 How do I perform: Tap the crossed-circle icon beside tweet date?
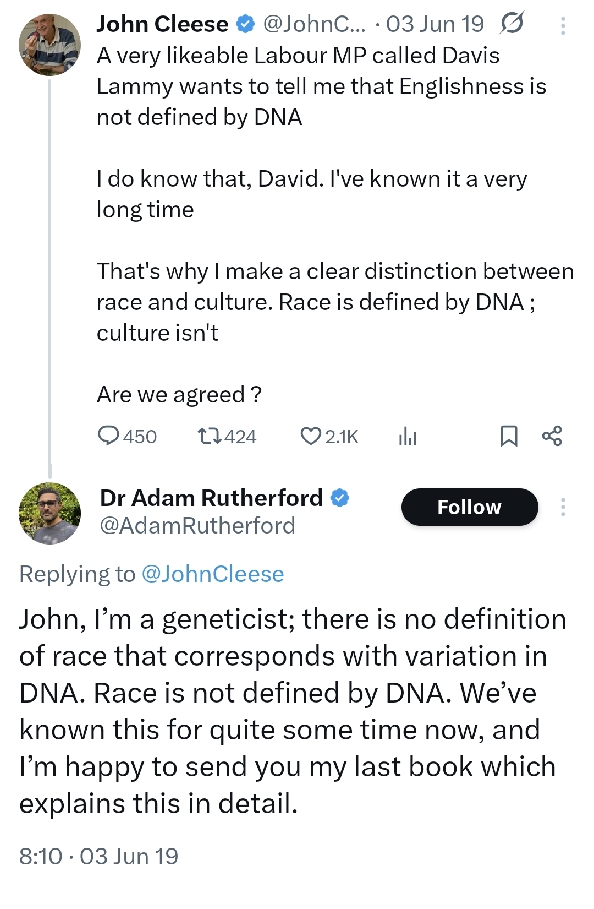[512, 24]
